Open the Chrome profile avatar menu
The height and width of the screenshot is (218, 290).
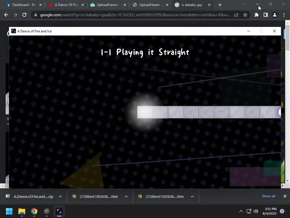[275, 15]
